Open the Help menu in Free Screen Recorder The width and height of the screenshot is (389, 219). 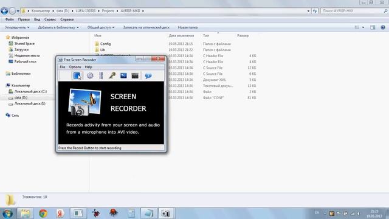pyautogui.click(x=88, y=67)
